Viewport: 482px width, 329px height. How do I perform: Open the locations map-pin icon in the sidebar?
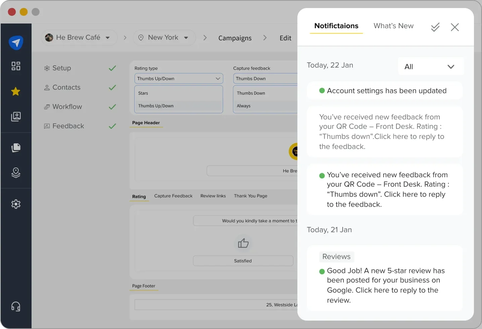coord(15,173)
